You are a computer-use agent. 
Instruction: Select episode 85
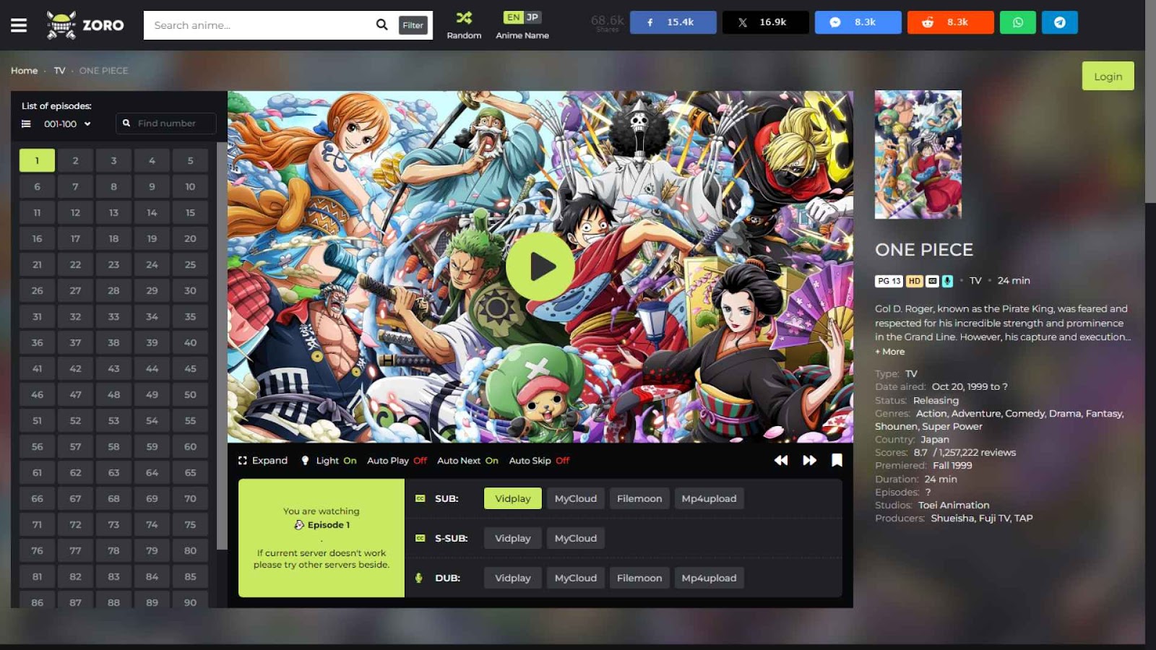point(190,576)
